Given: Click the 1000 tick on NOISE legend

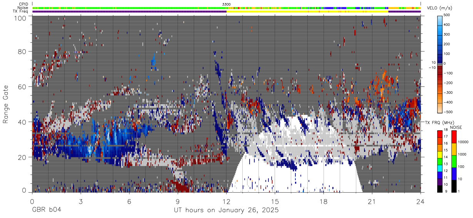Looking at the screenshot, I should click(x=462, y=154).
